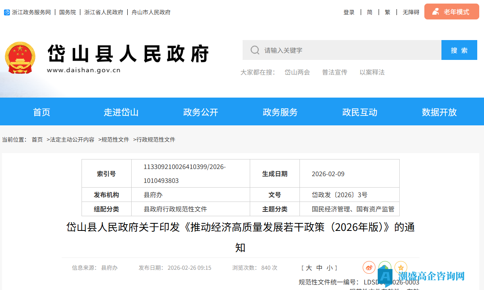Screen dimensions: 484x290
Task: Select hot search term 普法宣传
Action: tap(334, 72)
